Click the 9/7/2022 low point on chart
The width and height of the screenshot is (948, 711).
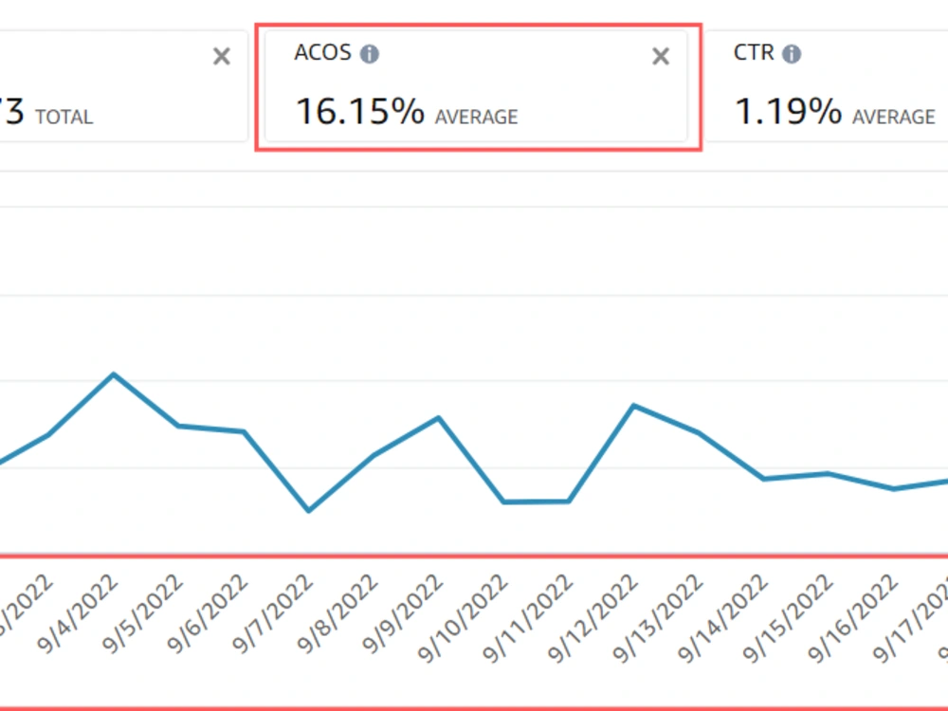309,510
